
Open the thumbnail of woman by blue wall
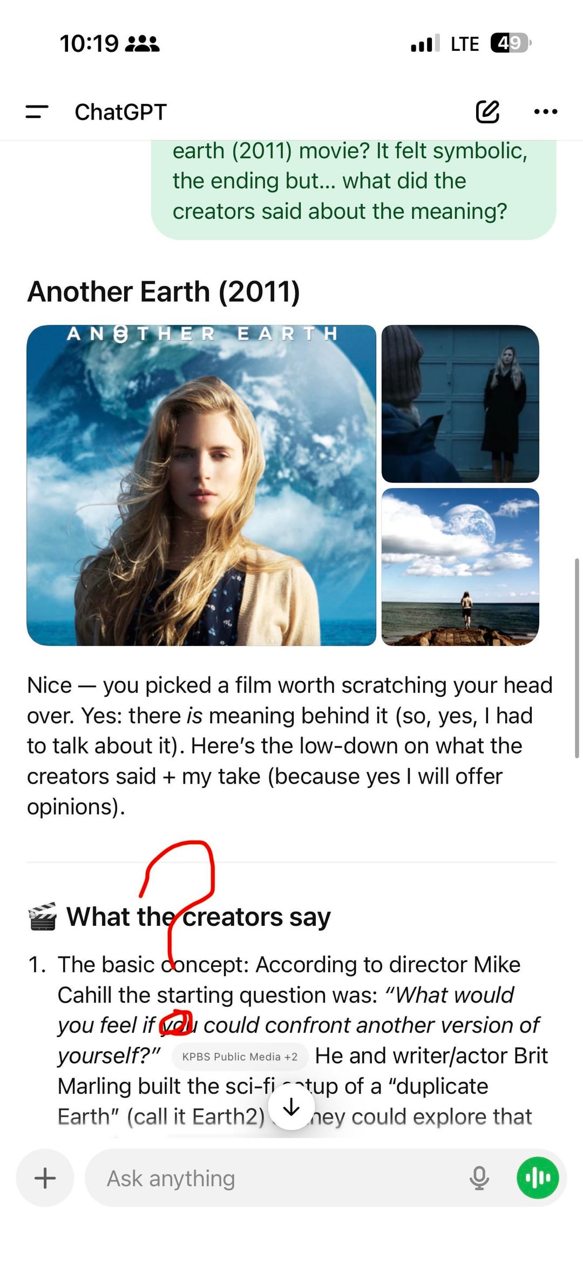(460, 403)
